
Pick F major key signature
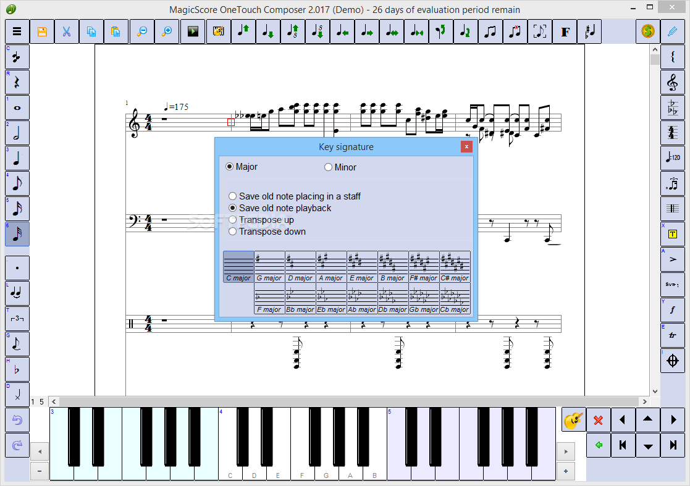[269, 298]
